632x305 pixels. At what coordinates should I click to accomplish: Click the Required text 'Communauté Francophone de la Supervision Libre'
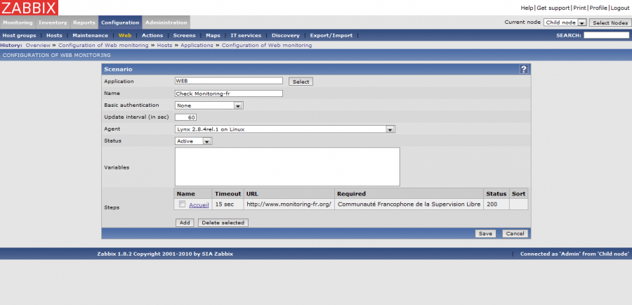point(409,205)
